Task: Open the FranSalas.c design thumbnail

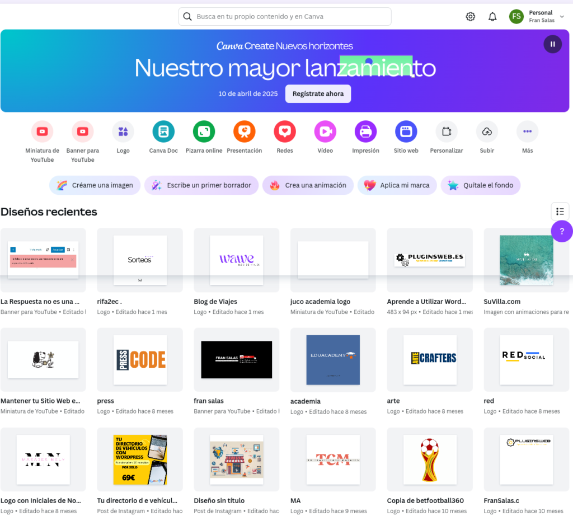Action: coord(526,460)
